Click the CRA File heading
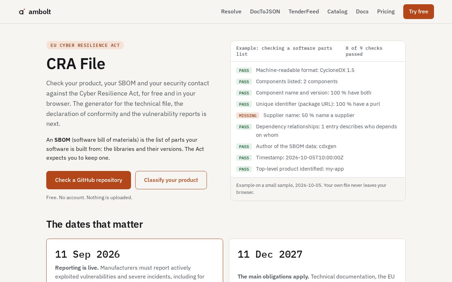 point(76,64)
